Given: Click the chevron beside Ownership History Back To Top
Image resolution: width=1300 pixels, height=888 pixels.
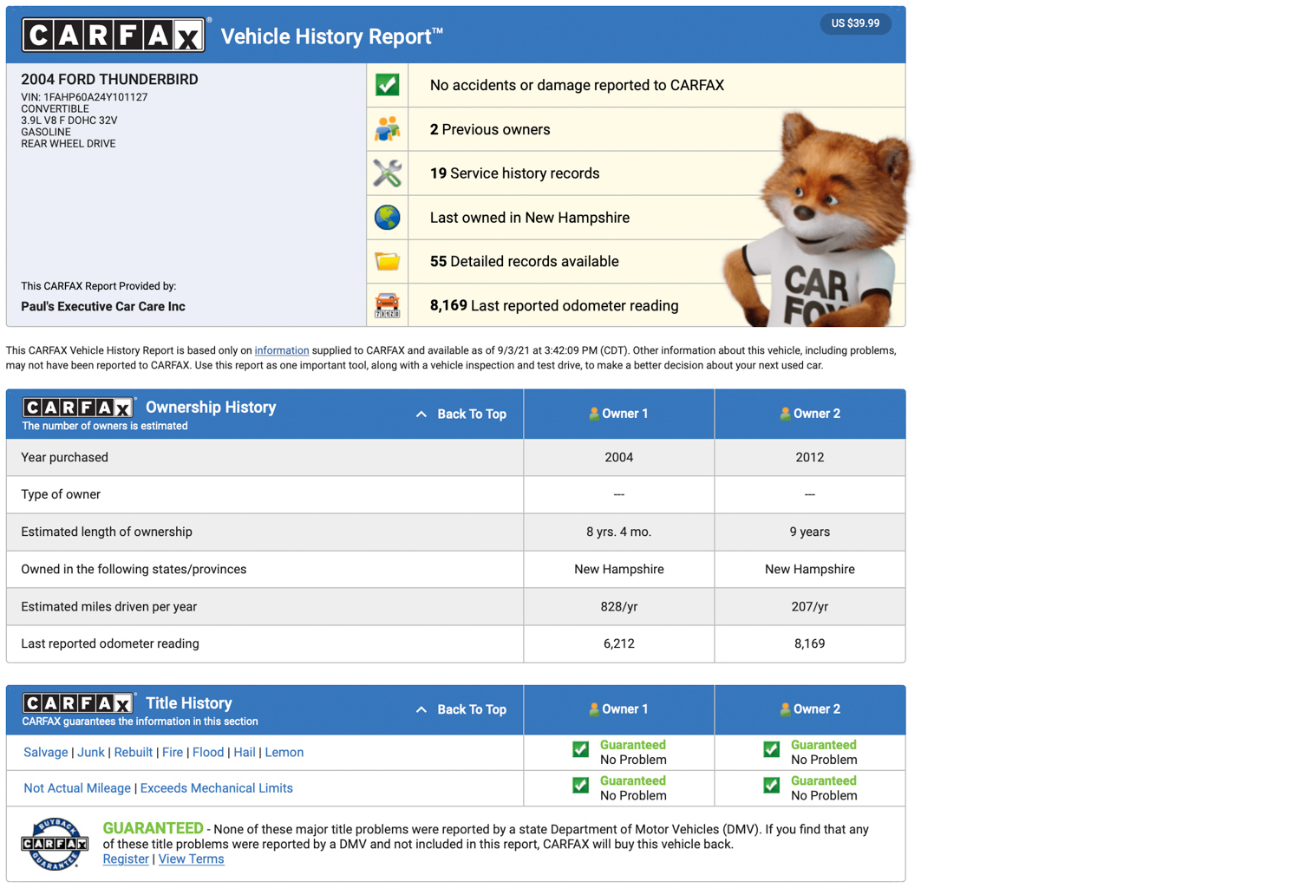Looking at the screenshot, I should [421, 415].
